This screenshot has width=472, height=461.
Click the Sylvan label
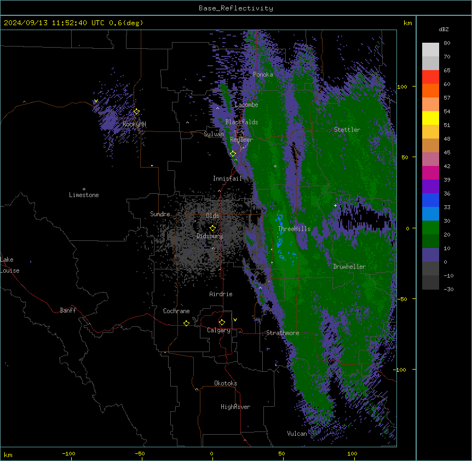click(214, 134)
